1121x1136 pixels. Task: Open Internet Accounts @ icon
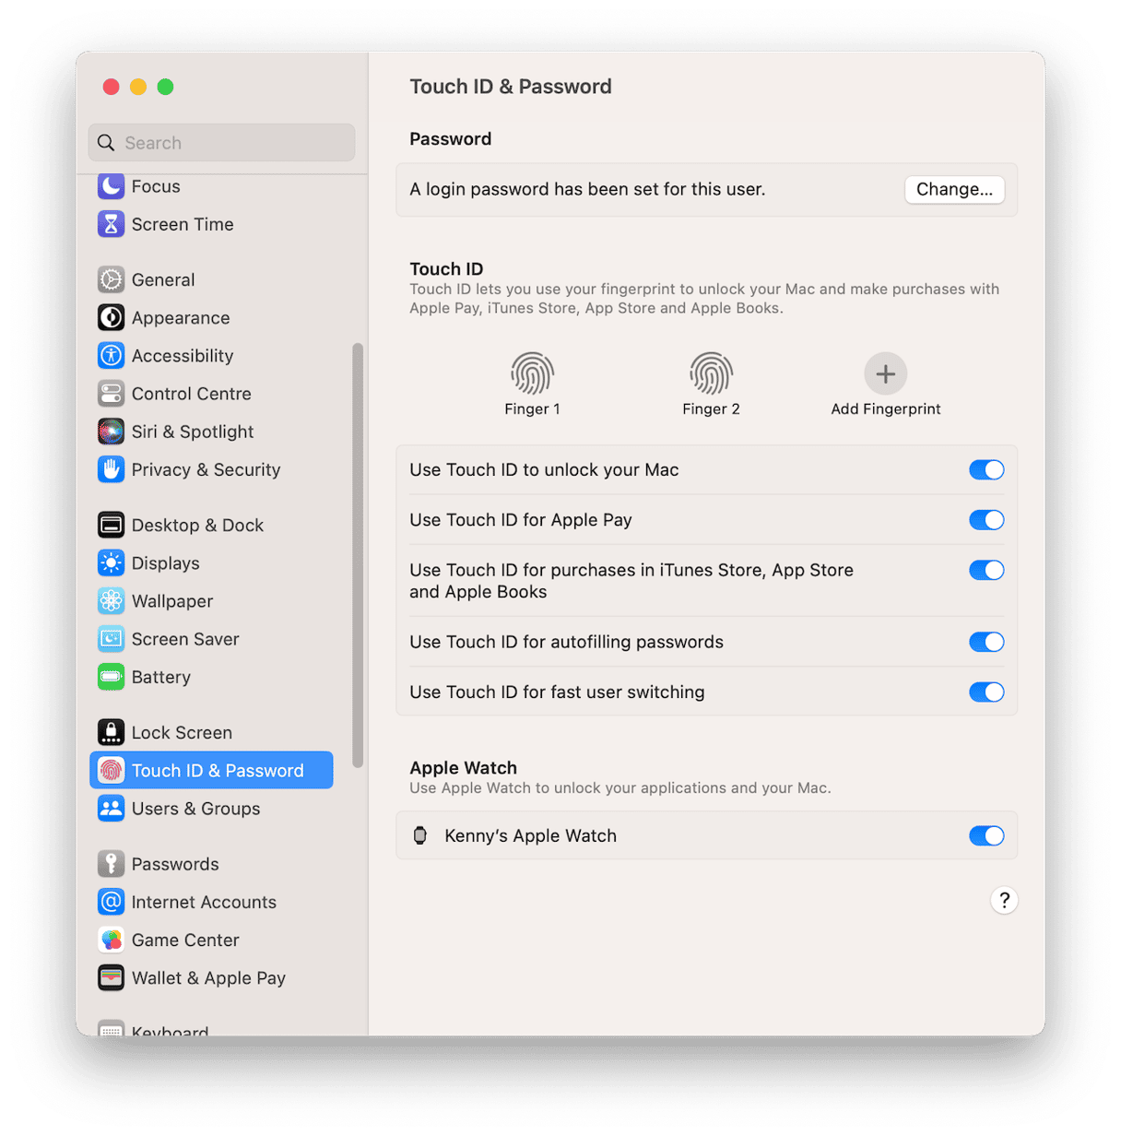(x=111, y=902)
